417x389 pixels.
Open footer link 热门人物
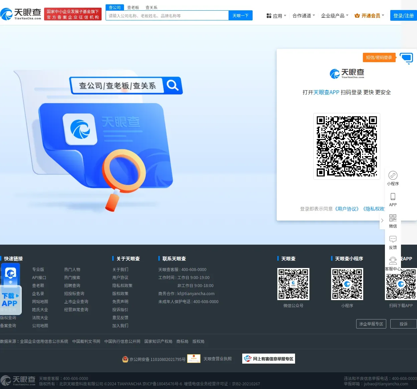point(72,269)
